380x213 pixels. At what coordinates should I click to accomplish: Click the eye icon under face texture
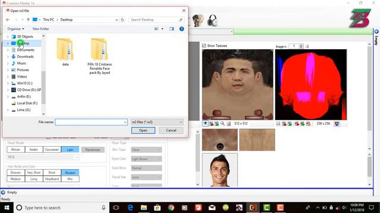205,124
